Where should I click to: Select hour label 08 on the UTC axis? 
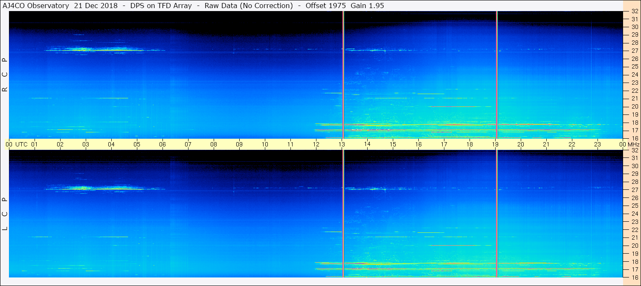tap(214, 144)
